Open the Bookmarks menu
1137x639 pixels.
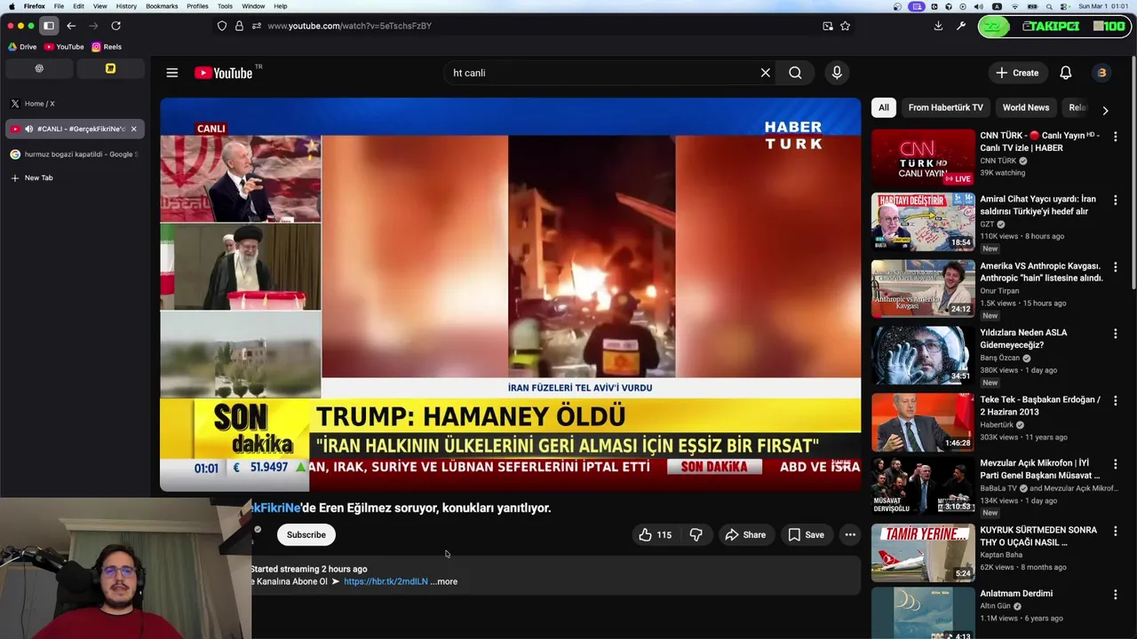pos(162,6)
